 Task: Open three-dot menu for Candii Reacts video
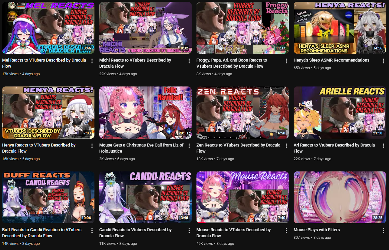pyautogui.click(x=189, y=231)
